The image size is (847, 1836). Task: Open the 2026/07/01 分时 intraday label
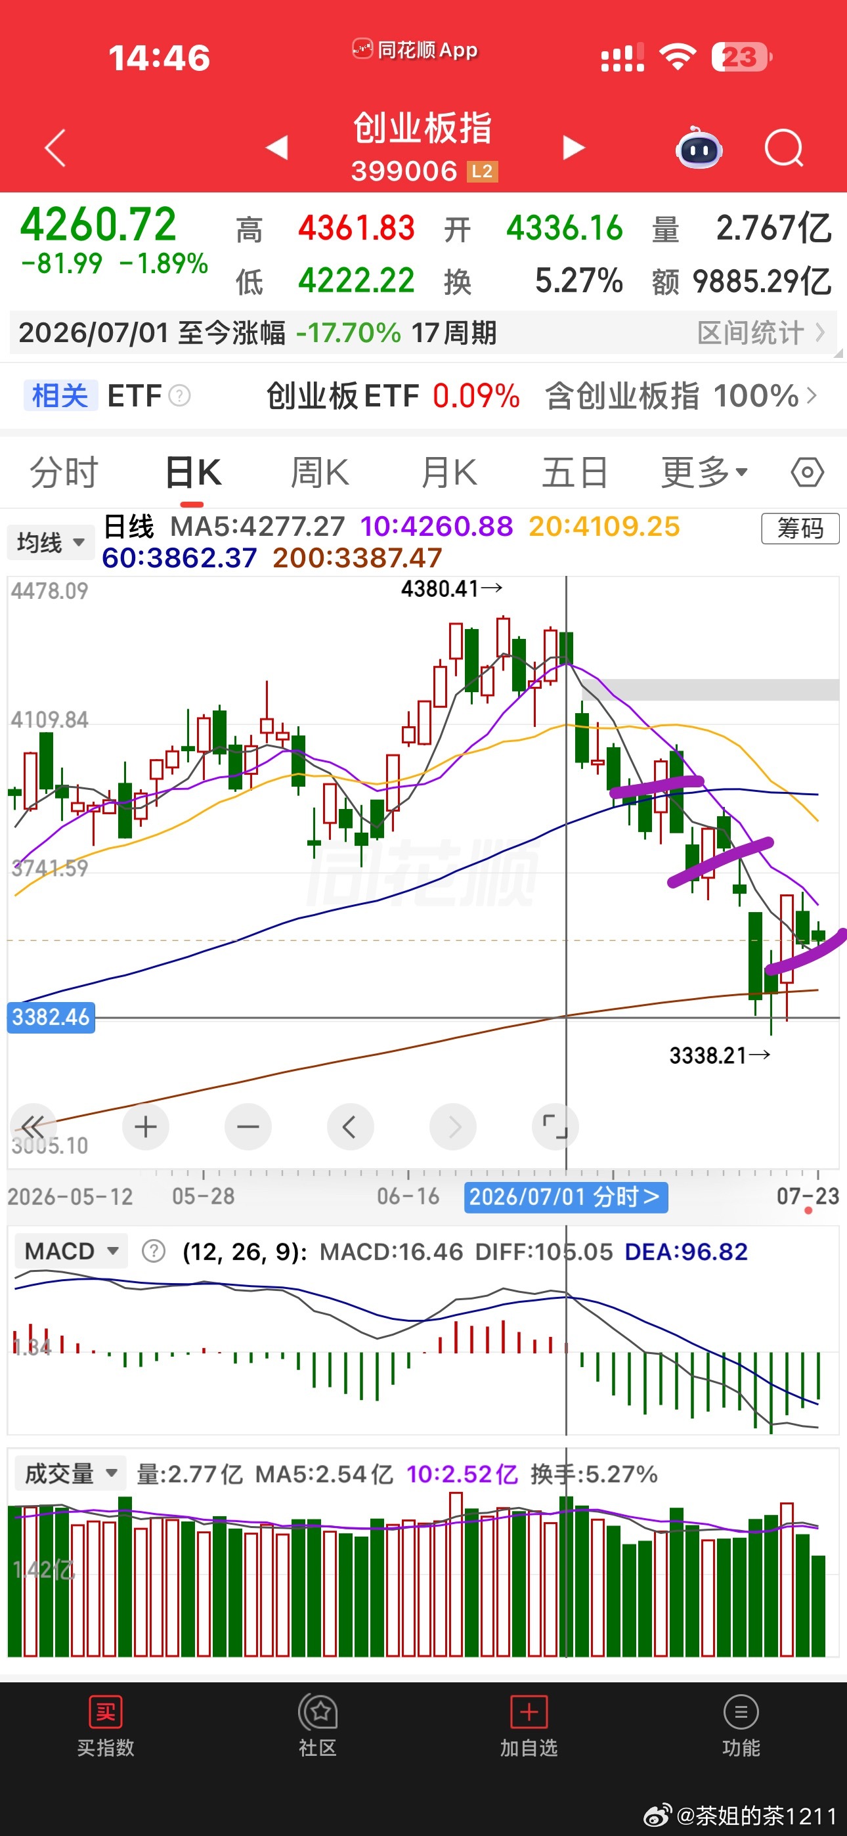point(566,1196)
